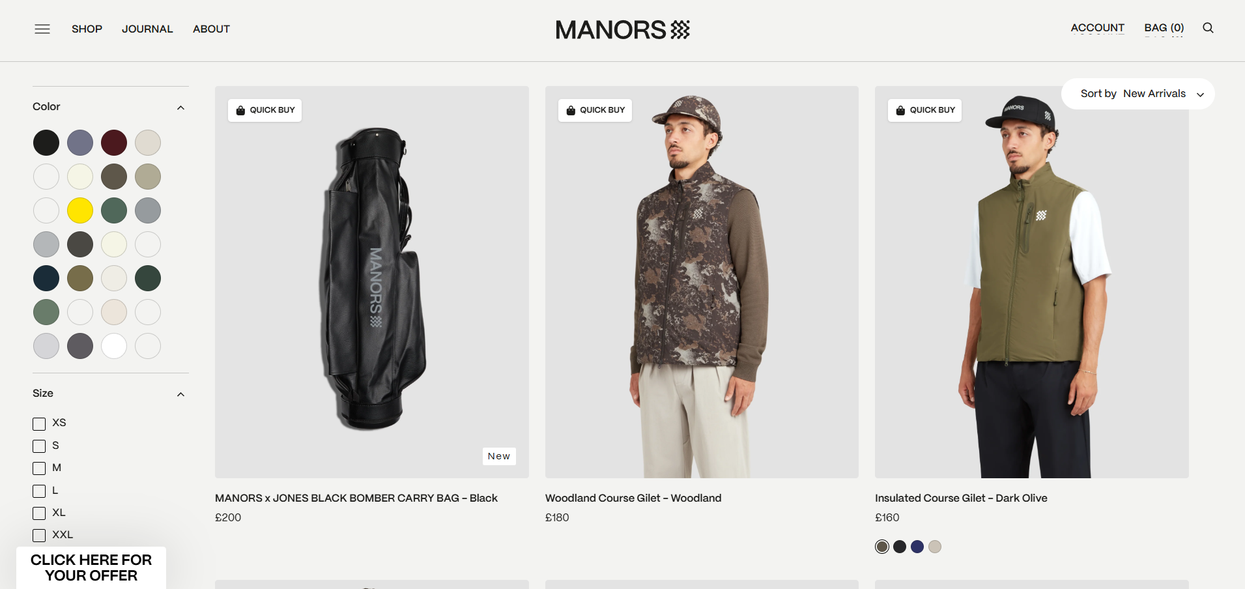Go to the ACCOUNT link

point(1097,28)
